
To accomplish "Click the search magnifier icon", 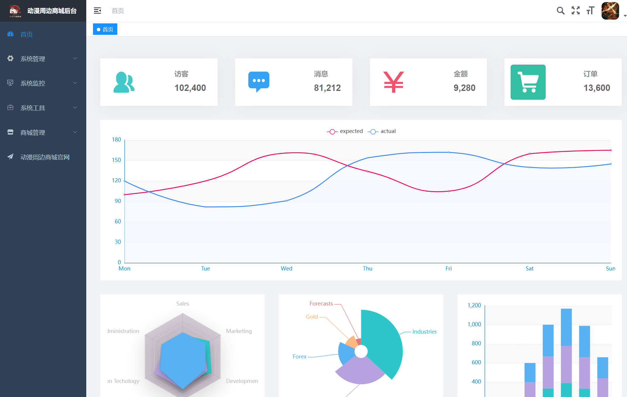I will [x=560, y=11].
